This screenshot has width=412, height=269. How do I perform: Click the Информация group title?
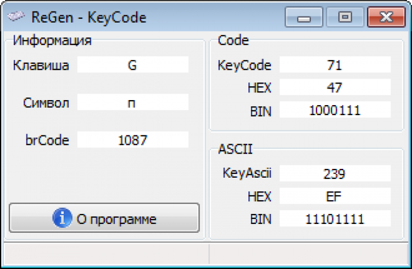click(52, 41)
